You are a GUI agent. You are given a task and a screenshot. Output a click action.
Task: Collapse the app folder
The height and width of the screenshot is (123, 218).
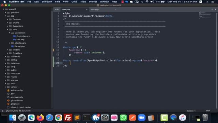tap(5, 16)
